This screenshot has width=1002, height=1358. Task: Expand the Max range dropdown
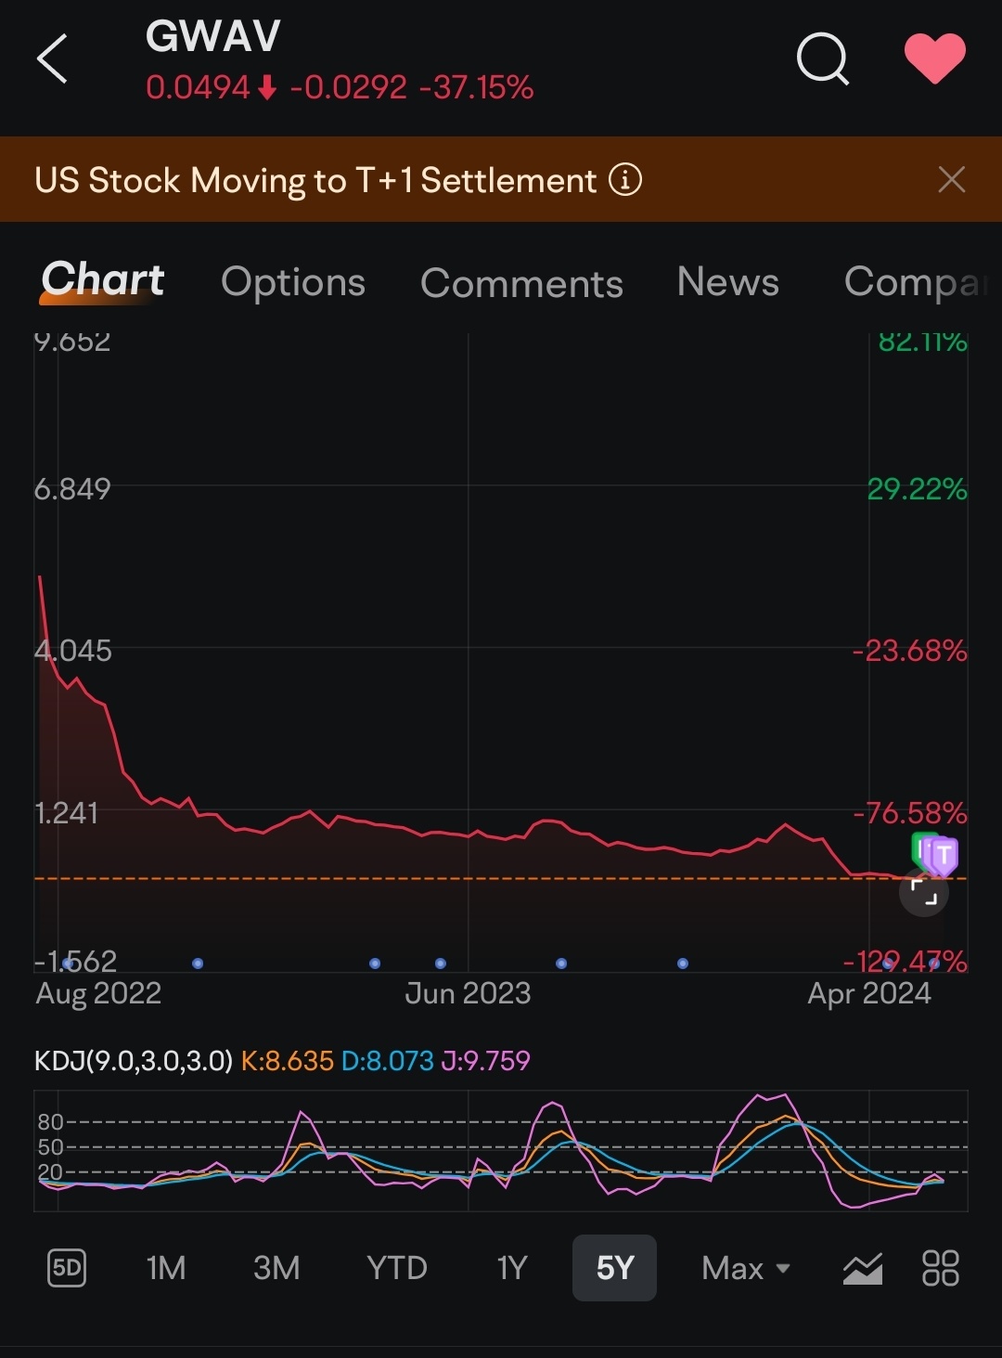coord(745,1268)
